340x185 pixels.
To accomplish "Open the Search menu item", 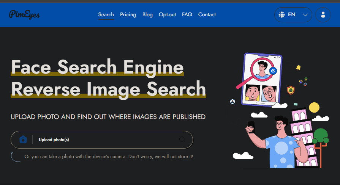I will coord(106,14).
